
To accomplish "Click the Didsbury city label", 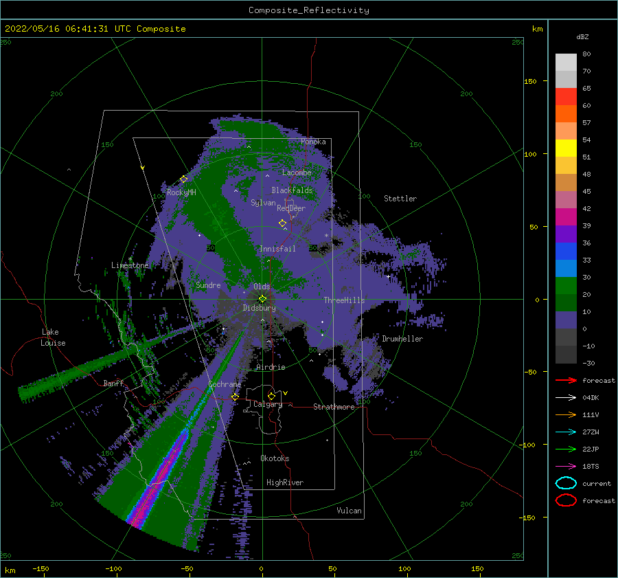I will 259,308.
